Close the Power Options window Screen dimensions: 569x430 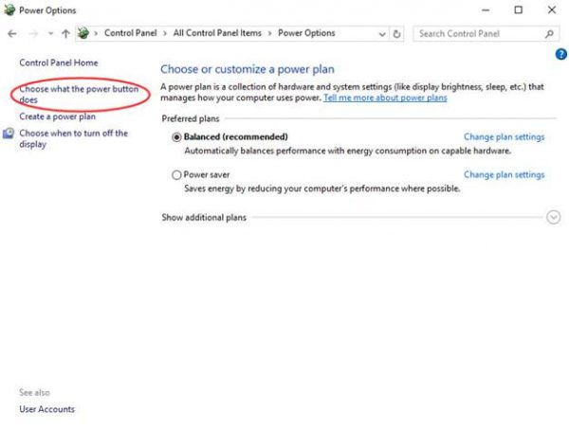[x=552, y=10]
